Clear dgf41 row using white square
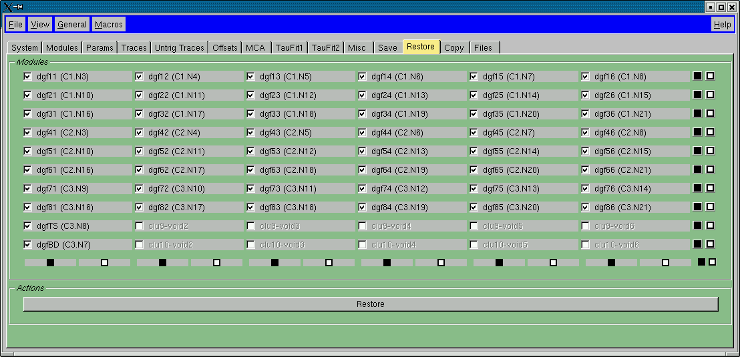The image size is (740, 357). click(x=710, y=132)
